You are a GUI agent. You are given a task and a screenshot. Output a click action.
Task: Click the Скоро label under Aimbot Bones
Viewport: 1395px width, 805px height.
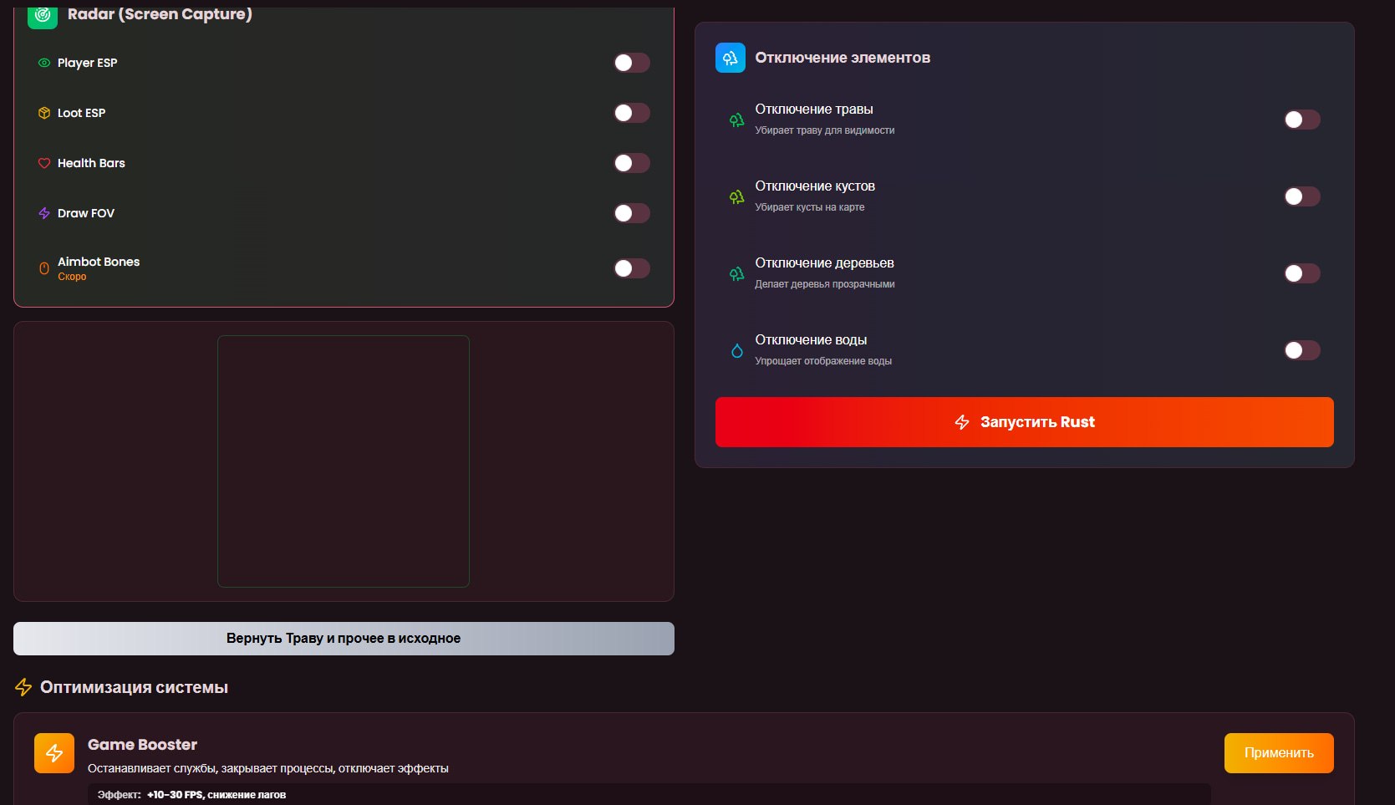72,277
